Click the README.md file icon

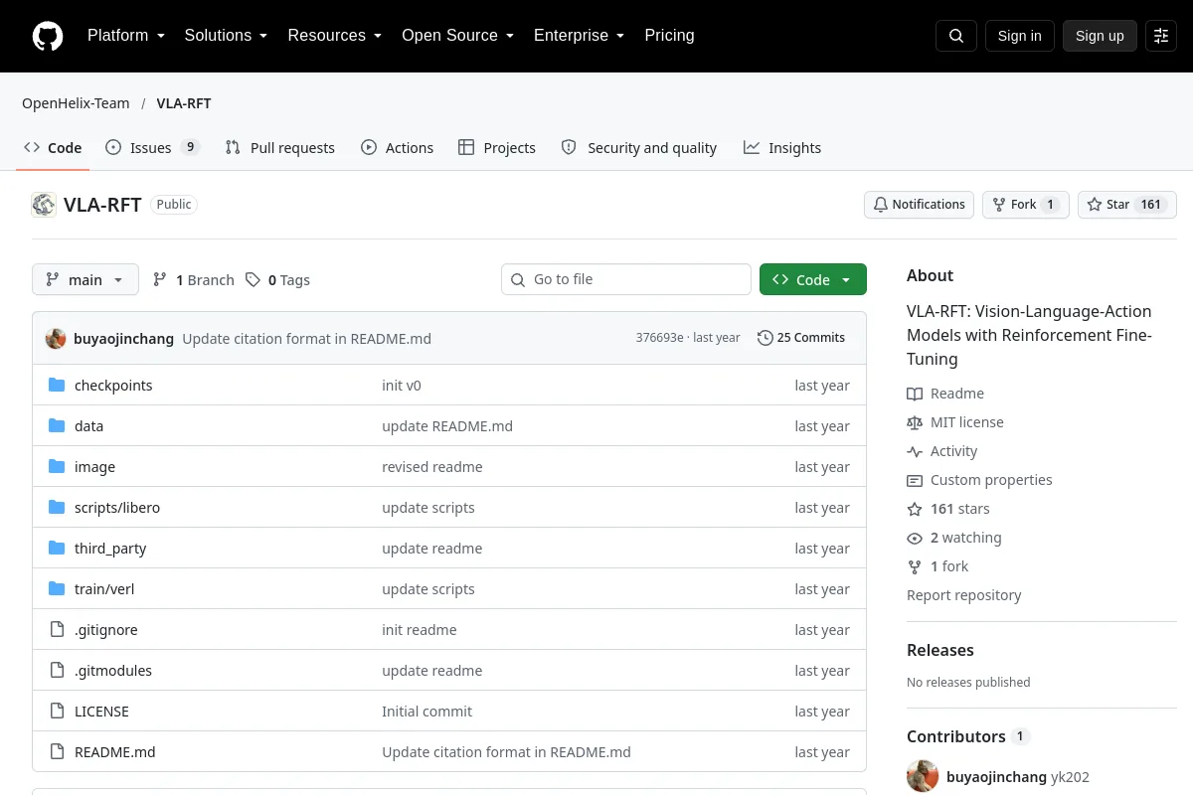pos(57,752)
